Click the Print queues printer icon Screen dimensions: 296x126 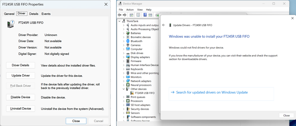[128, 97]
